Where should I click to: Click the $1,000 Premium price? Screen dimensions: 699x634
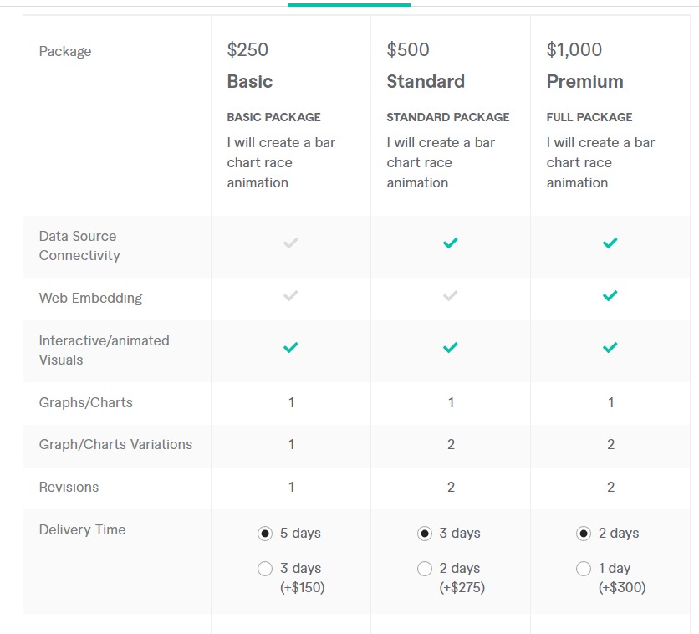(574, 50)
